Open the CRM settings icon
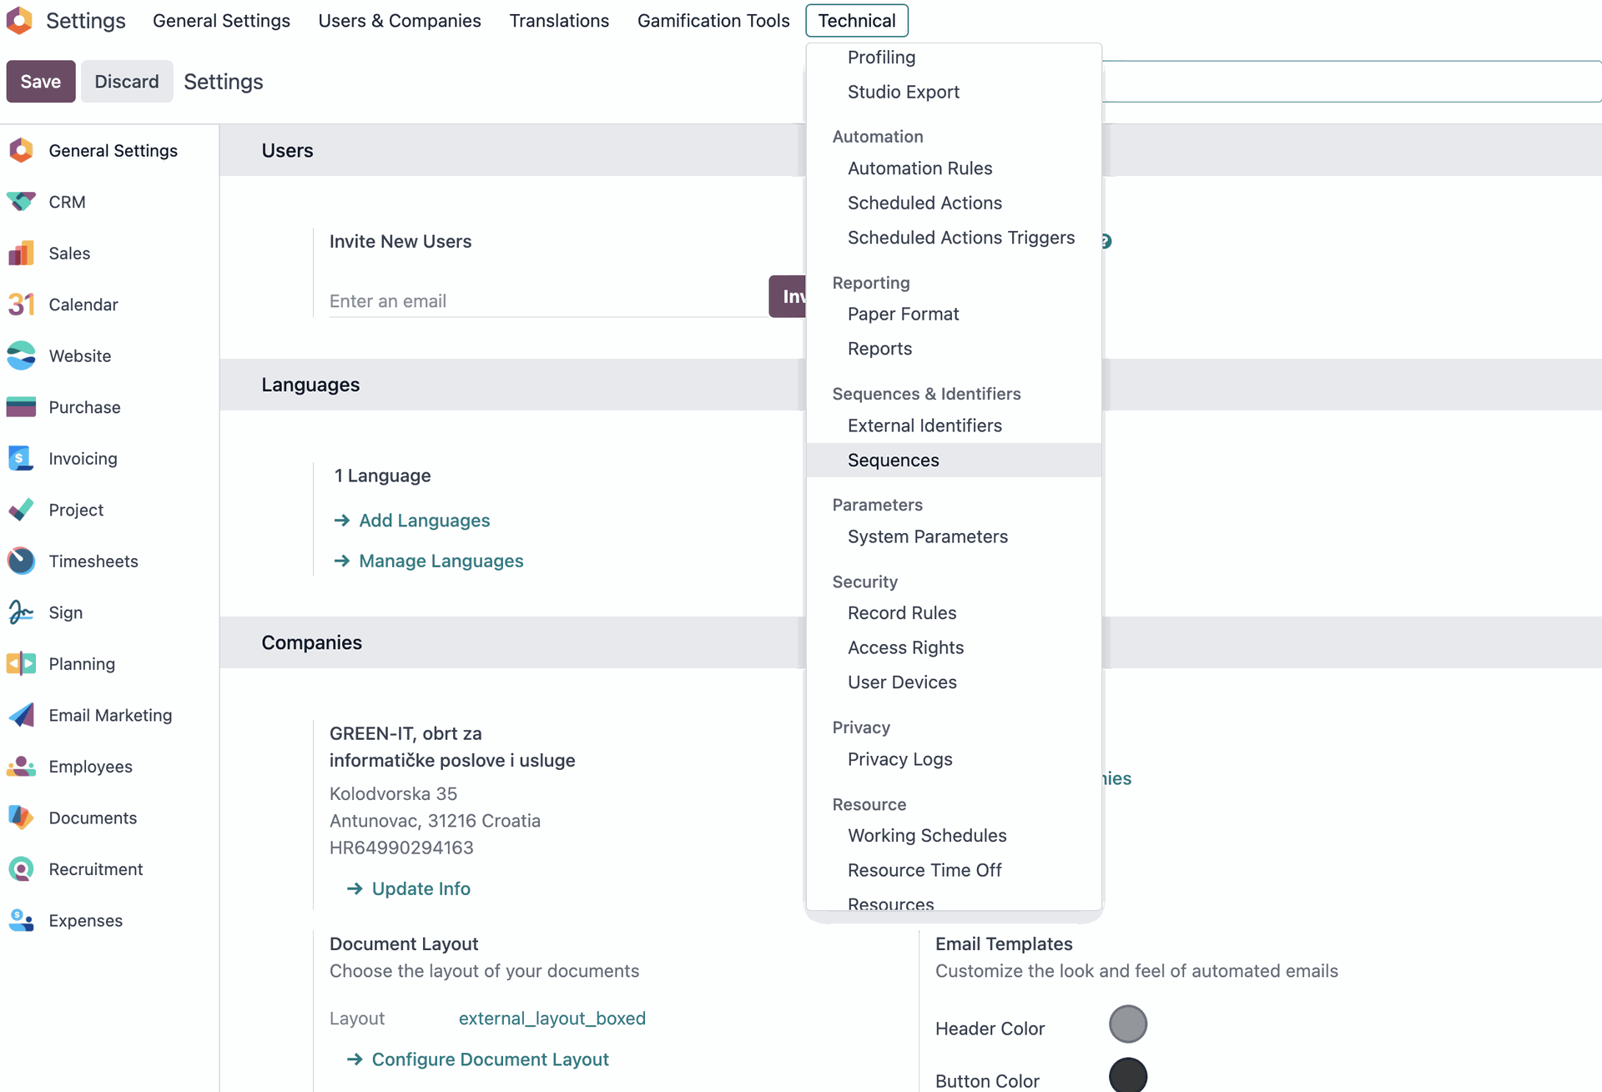This screenshot has width=1602, height=1092. (x=22, y=202)
